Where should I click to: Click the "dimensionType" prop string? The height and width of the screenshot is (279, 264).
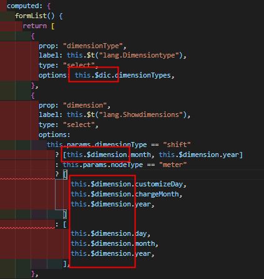[92, 46]
